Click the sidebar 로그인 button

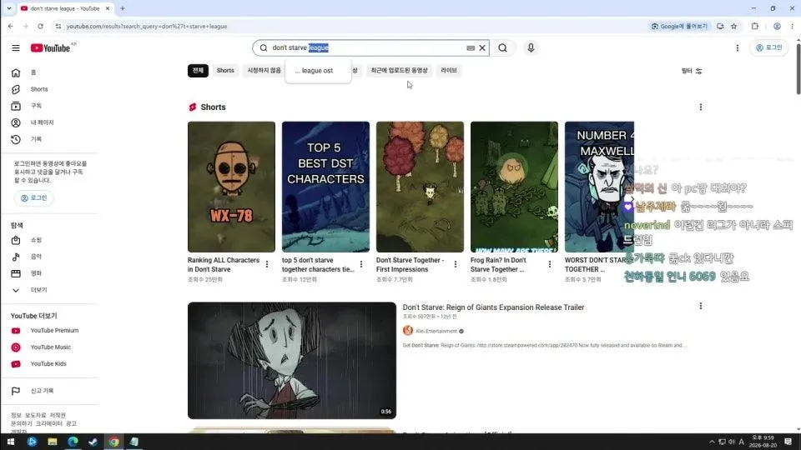point(33,198)
